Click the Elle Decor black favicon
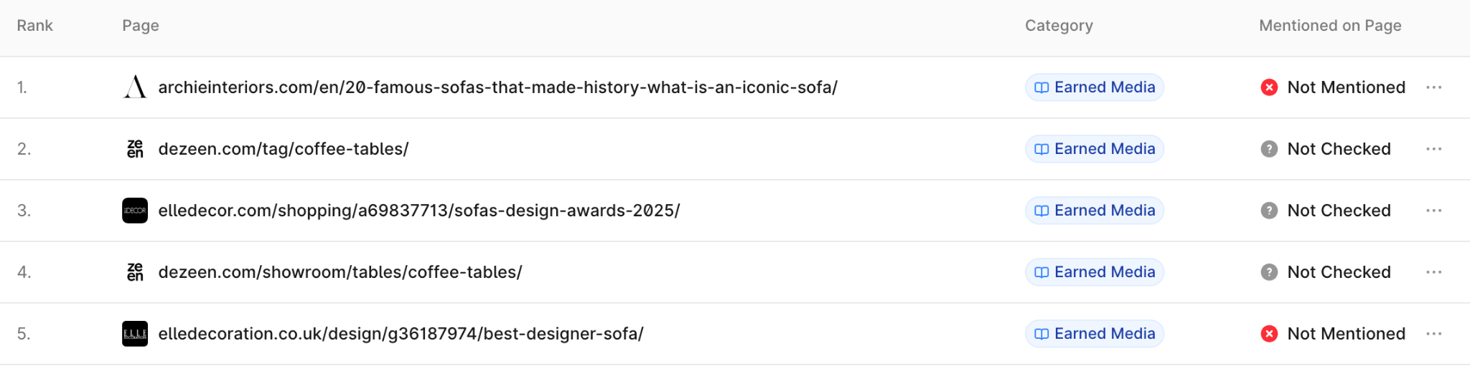The image size is (1470, 366). pos(135,211)
